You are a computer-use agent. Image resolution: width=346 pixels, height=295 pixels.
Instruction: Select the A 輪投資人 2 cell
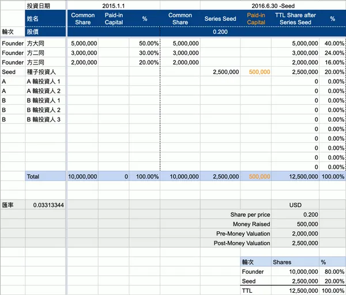pyautogui.click(x=45, y=91)
